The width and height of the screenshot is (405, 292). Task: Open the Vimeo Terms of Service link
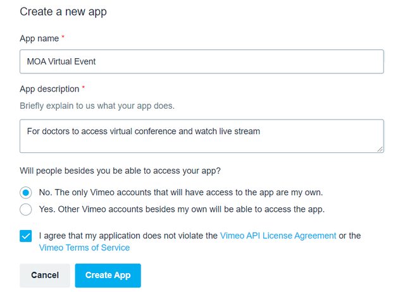[x=84, y=248]
